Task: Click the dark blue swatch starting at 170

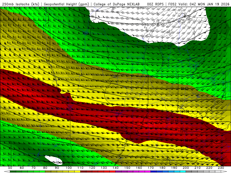Action: pos(154,172)
